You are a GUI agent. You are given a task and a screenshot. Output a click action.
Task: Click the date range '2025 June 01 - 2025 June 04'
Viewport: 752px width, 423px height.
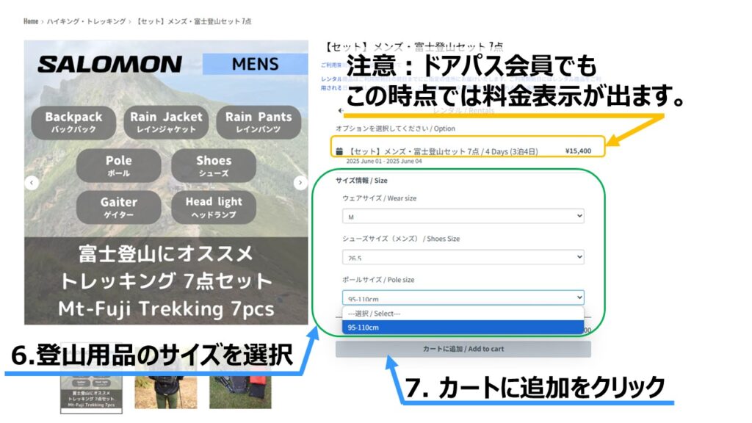384,161
